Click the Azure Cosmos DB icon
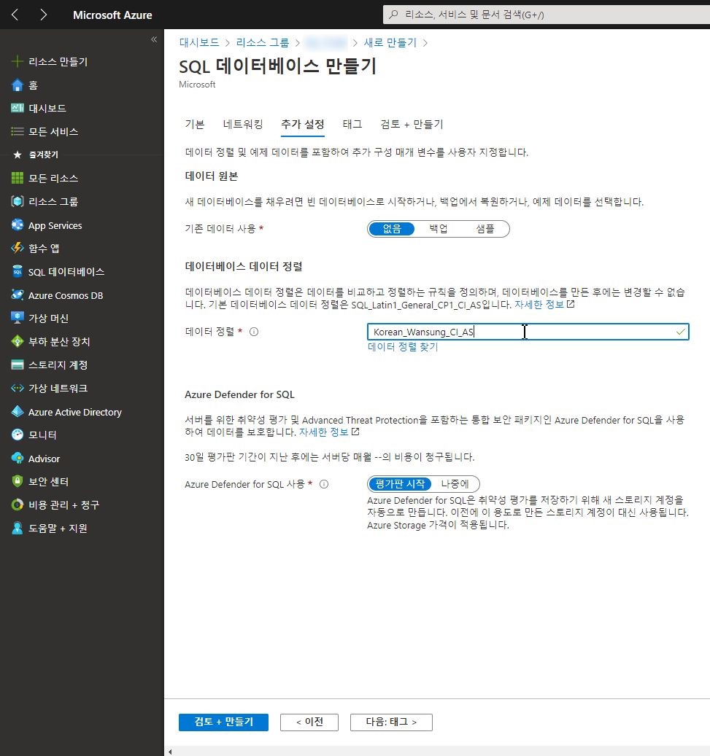This screenshot has height=756, width=710. 18,295
